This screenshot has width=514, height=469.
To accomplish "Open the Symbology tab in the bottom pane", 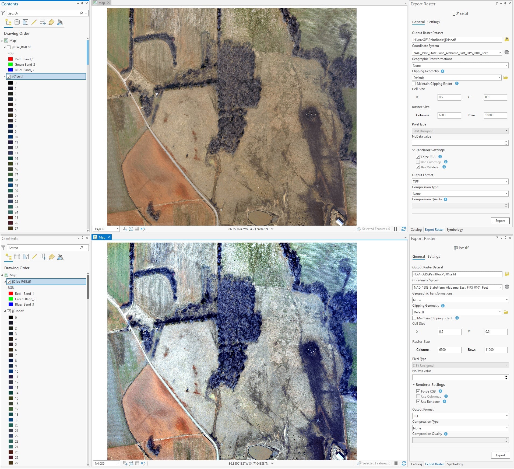I will pos(455,464).
